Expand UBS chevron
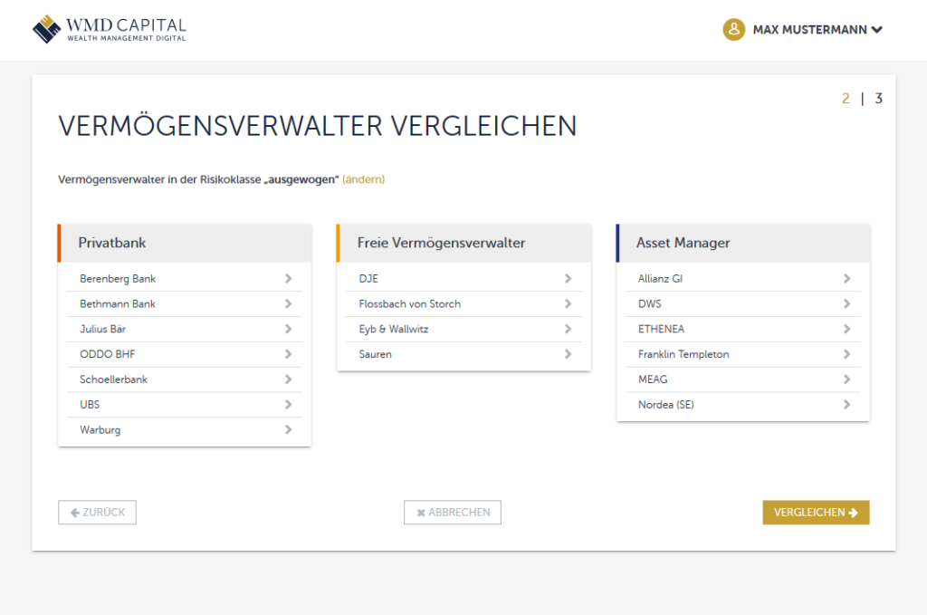 (288, 405)
